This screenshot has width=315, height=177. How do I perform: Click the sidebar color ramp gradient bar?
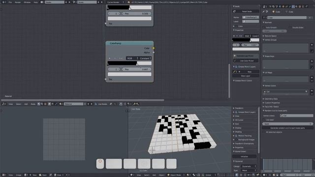tap(246, 40)
